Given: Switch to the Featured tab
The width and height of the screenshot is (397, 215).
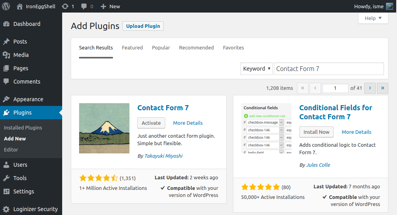Looking at the screenshot, I should pyautogui.click(x=132, y=47).
